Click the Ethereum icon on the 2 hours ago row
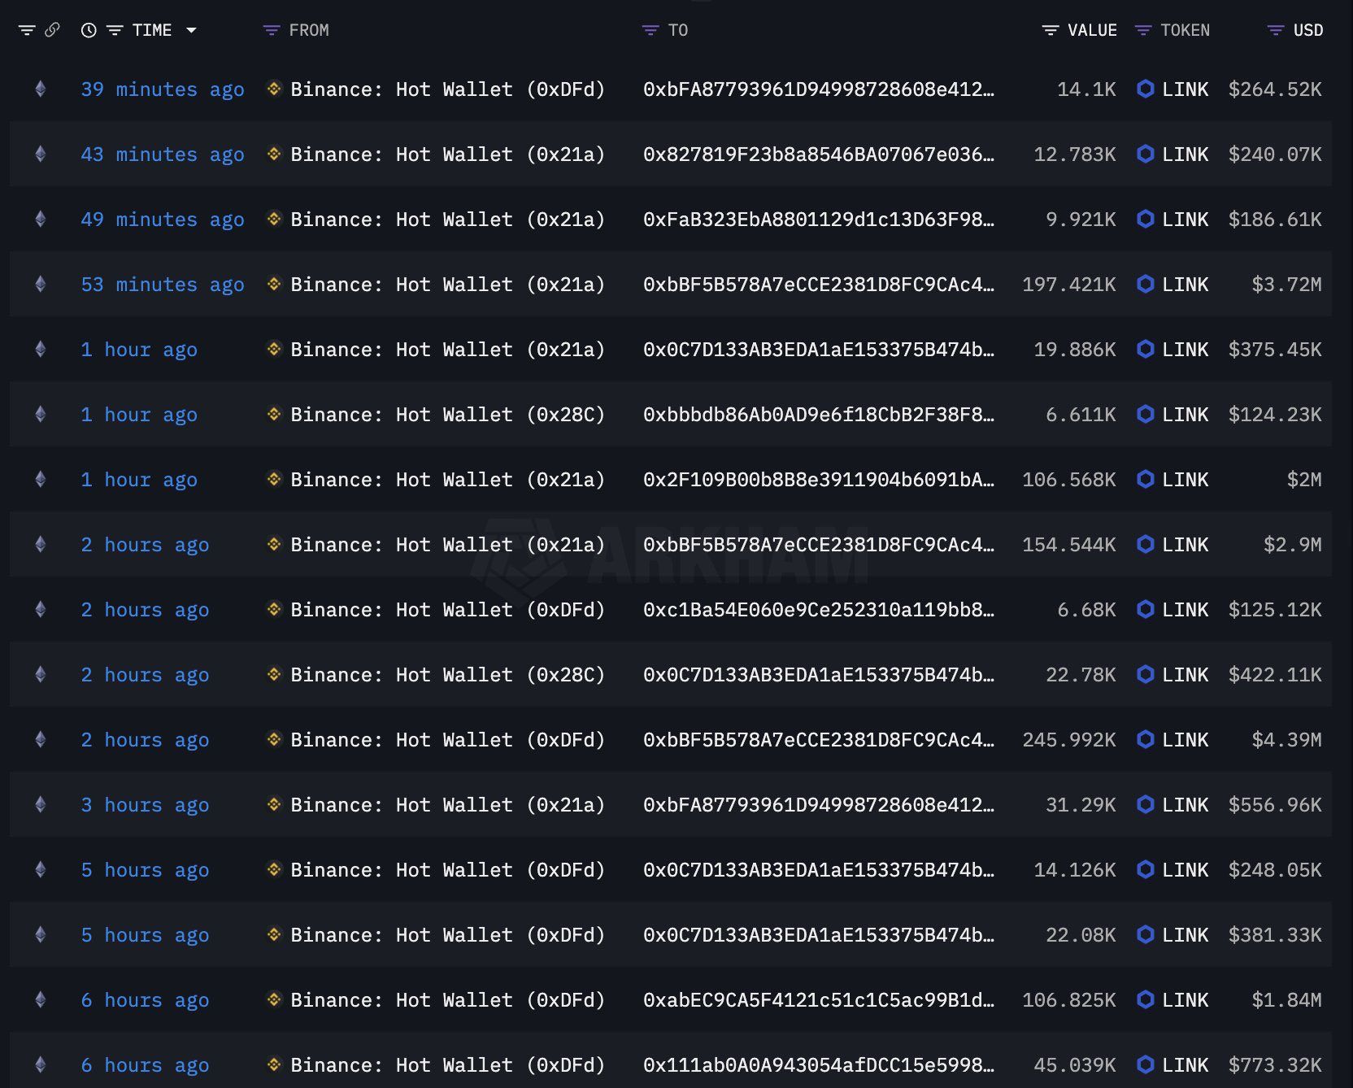1353x1088 pixels. (40, 544)
